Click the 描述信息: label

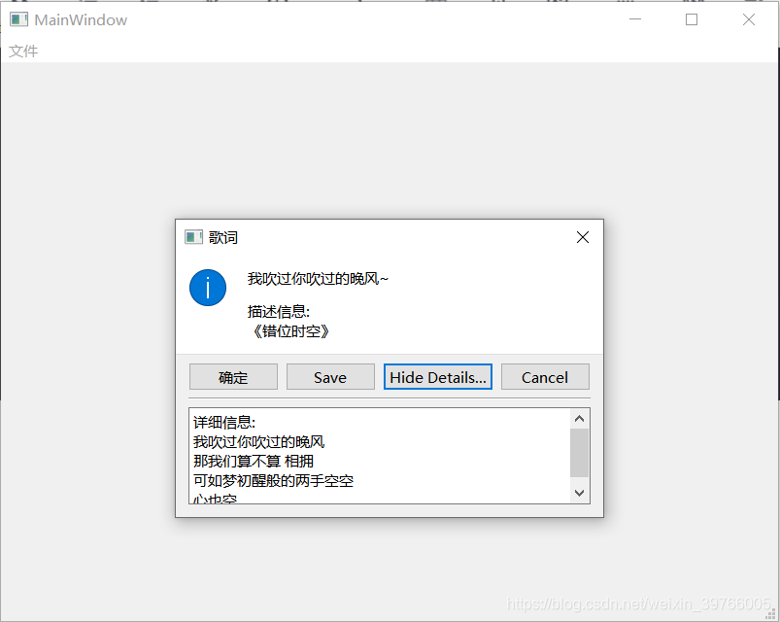(279, 312)
